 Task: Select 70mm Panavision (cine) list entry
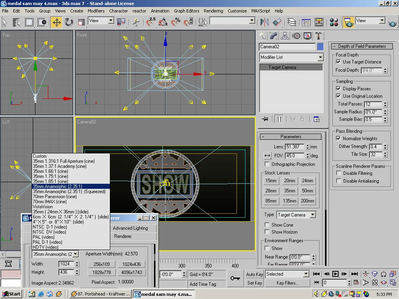pos(71,197)
